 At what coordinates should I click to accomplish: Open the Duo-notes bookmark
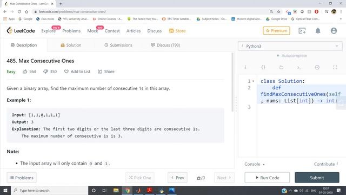click(x=45, y=19)
